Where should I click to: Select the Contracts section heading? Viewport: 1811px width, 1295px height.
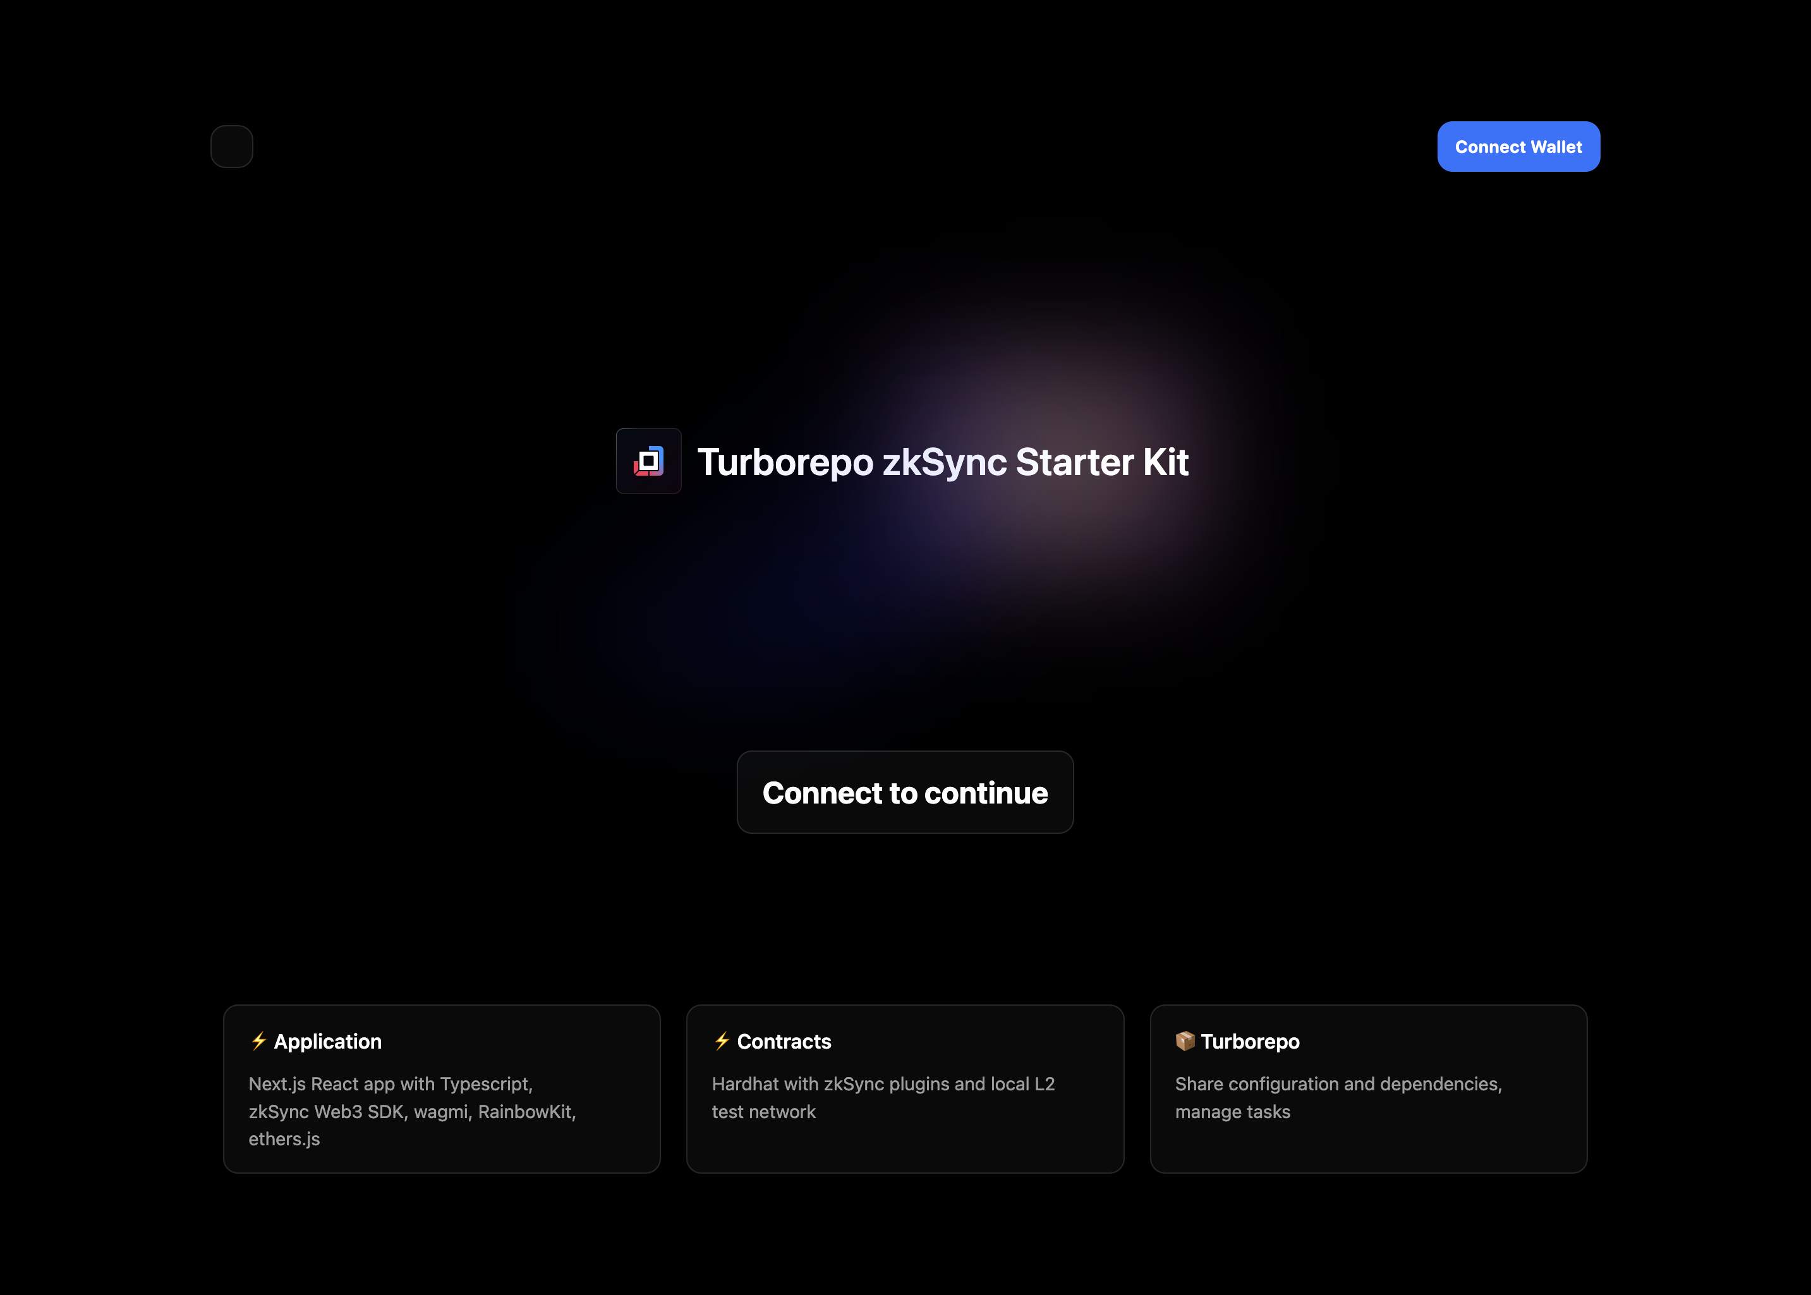(785, 1040)
